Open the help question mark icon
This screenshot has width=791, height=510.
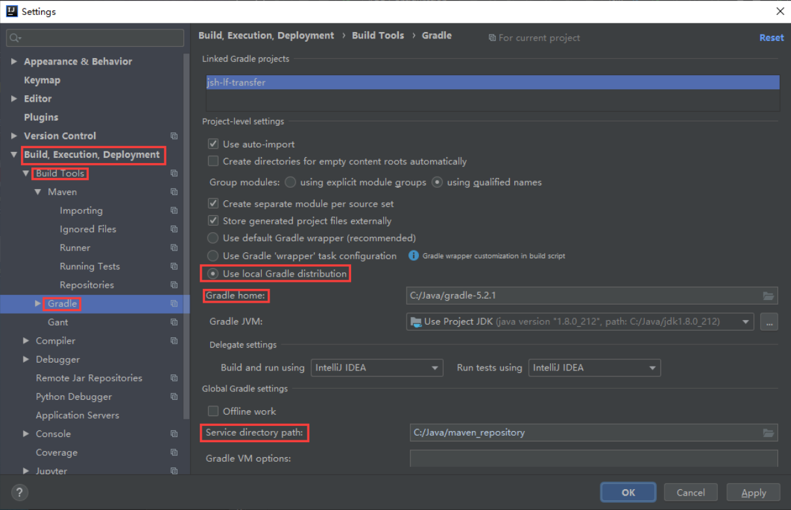(x=20, y=492)
